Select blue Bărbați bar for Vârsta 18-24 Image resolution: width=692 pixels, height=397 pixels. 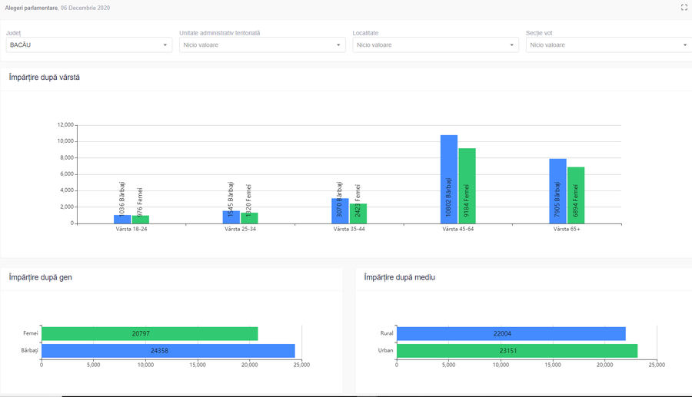click(x=122, y=220)
